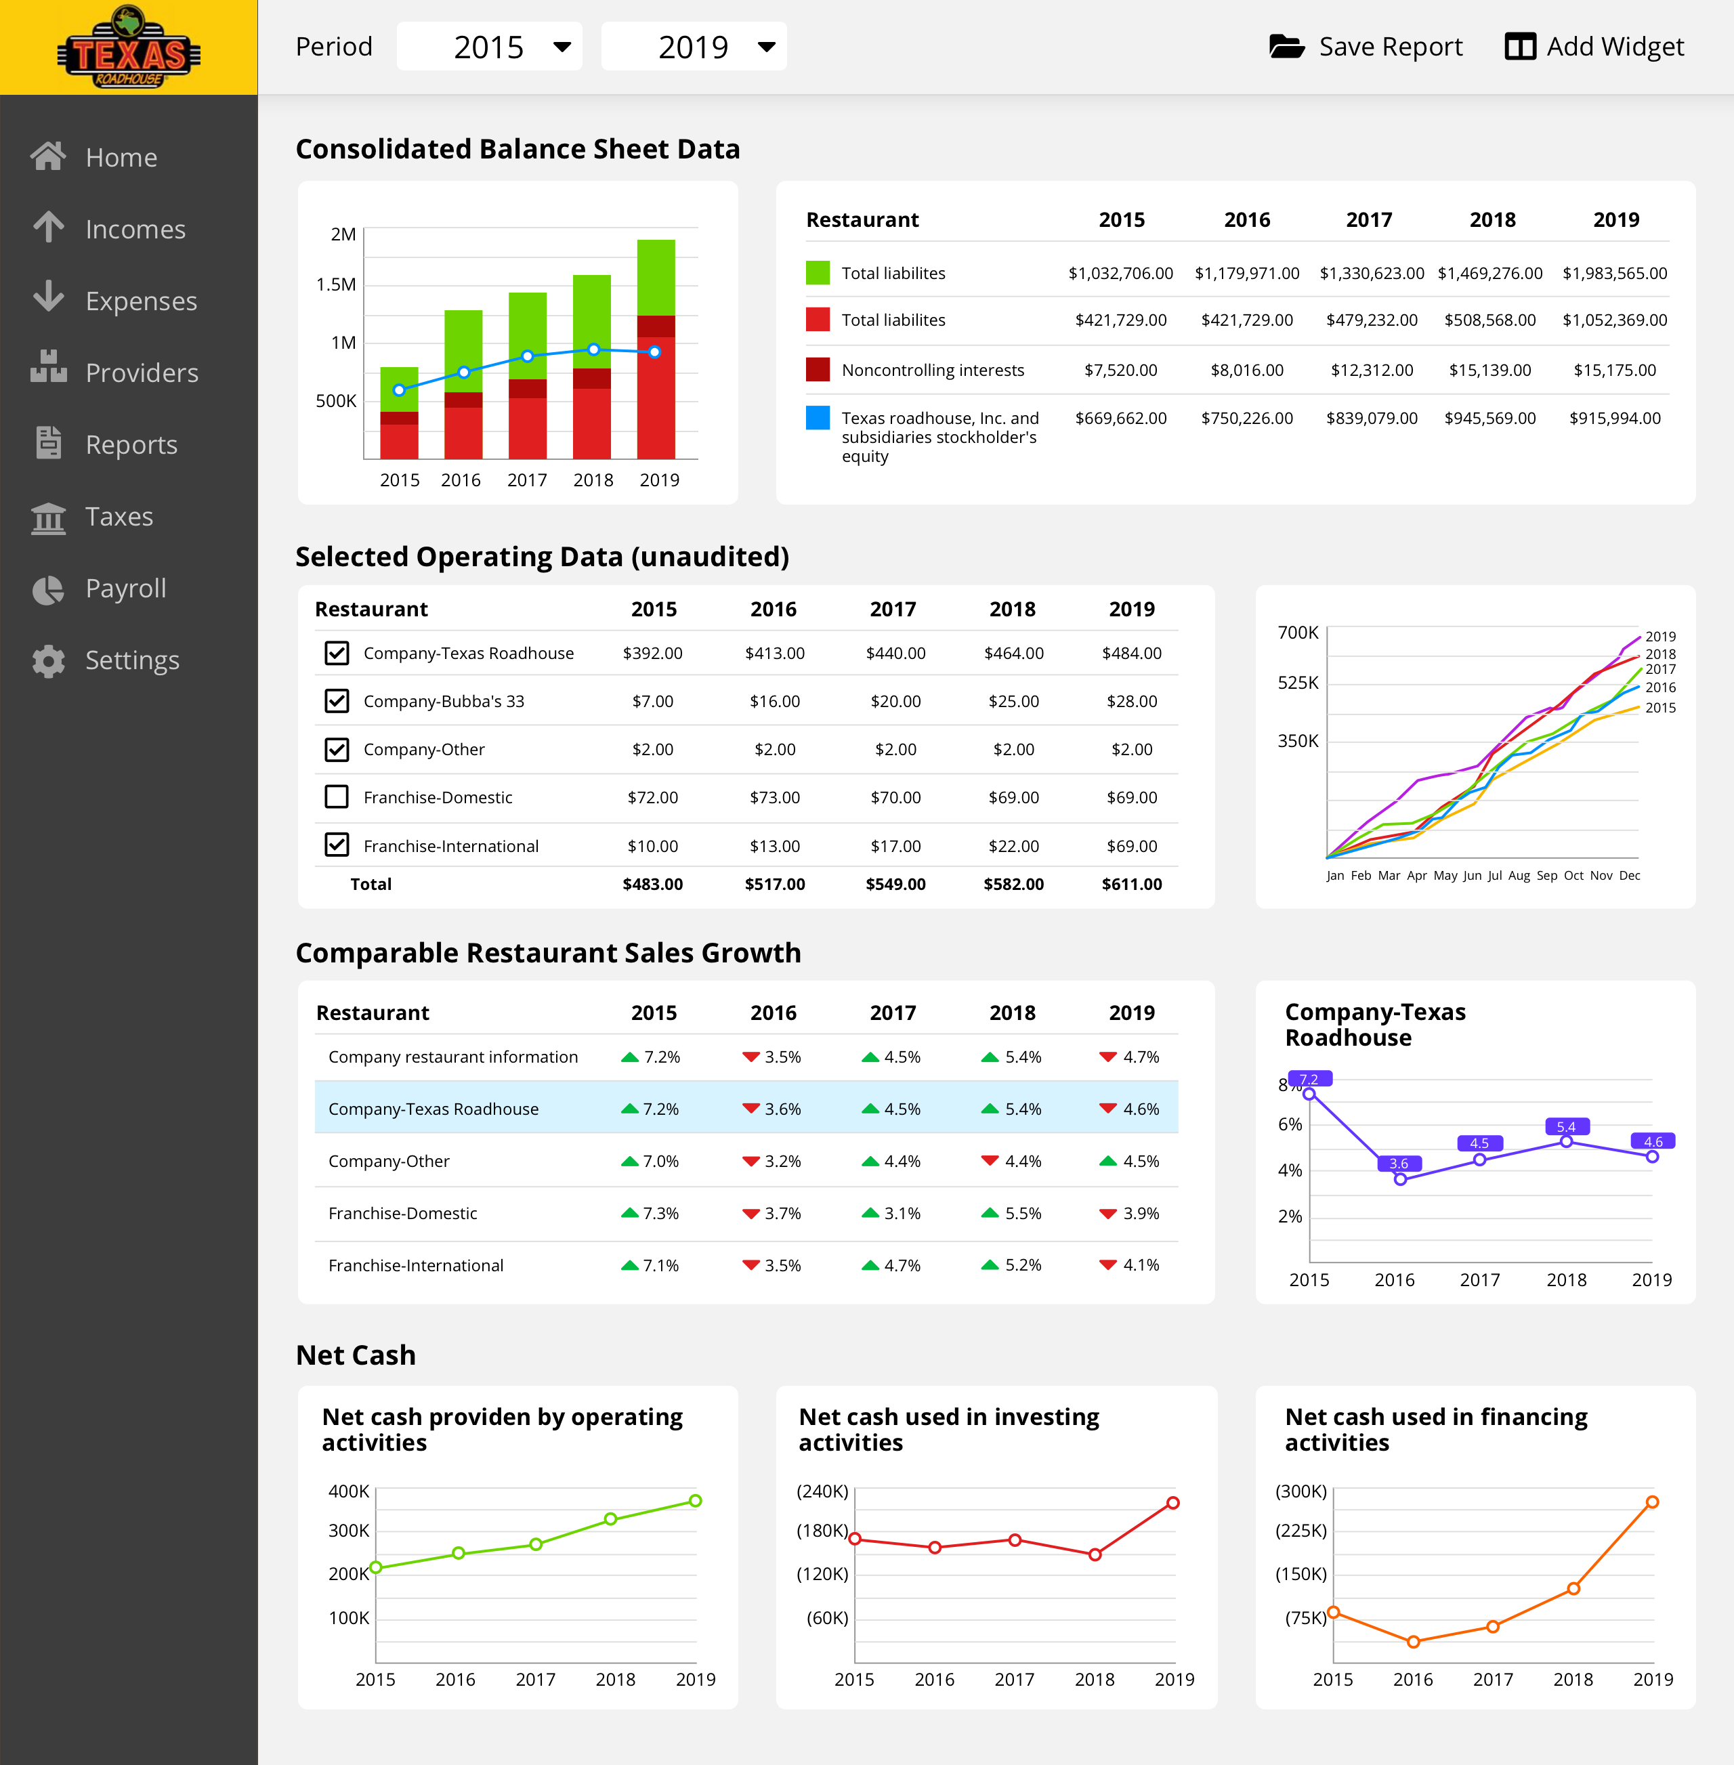The width and height of the screenshot is (1734, 1765).
Task: Click Total 2019 value $611.00
Action: (x=1132, y=883)
